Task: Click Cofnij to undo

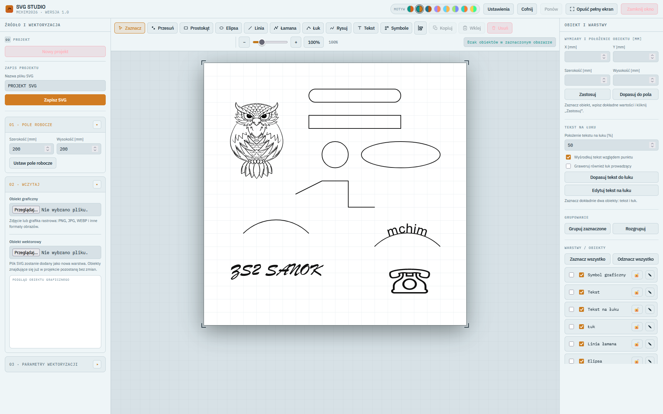Action: click(527, 9)
